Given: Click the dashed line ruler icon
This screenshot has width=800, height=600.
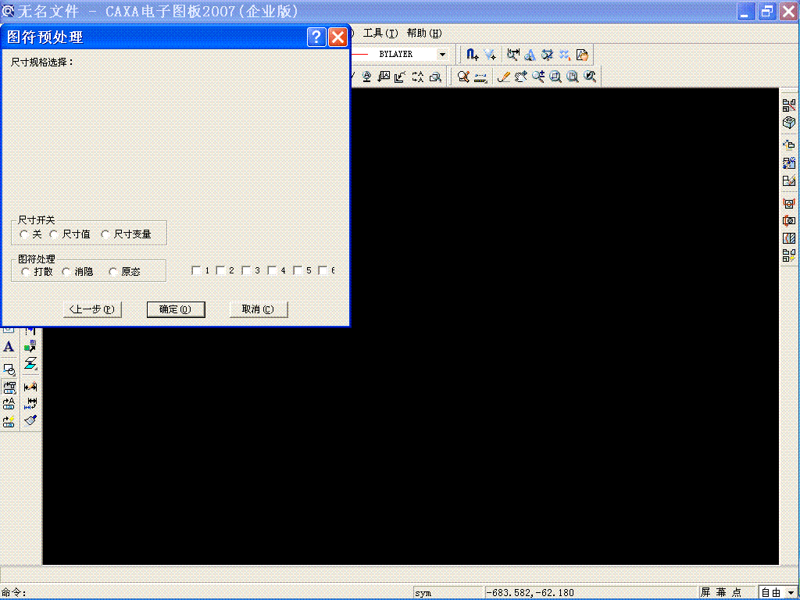Looking at the screenshot, I should point(480,77).
